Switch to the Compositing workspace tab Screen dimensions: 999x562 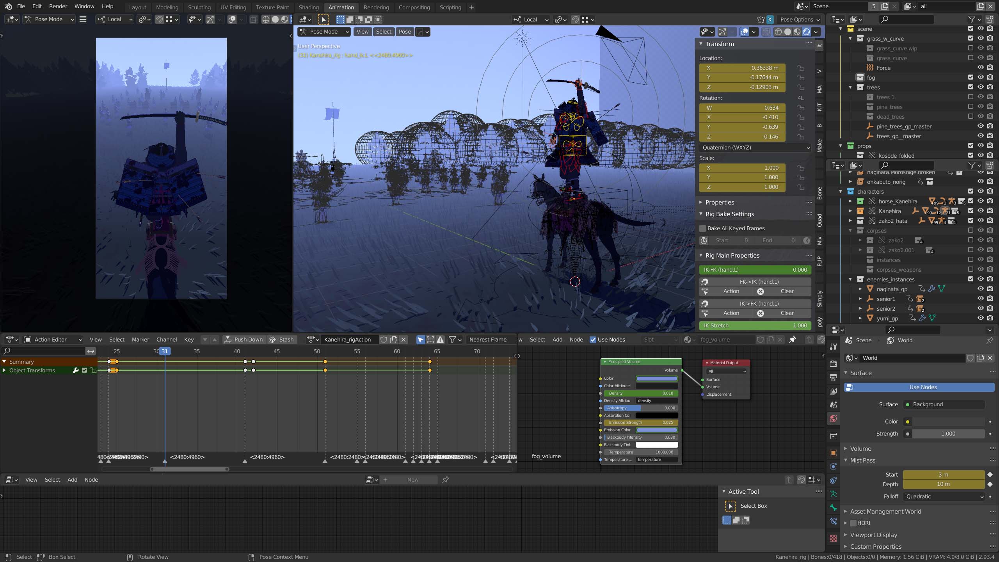pos(414,7)
